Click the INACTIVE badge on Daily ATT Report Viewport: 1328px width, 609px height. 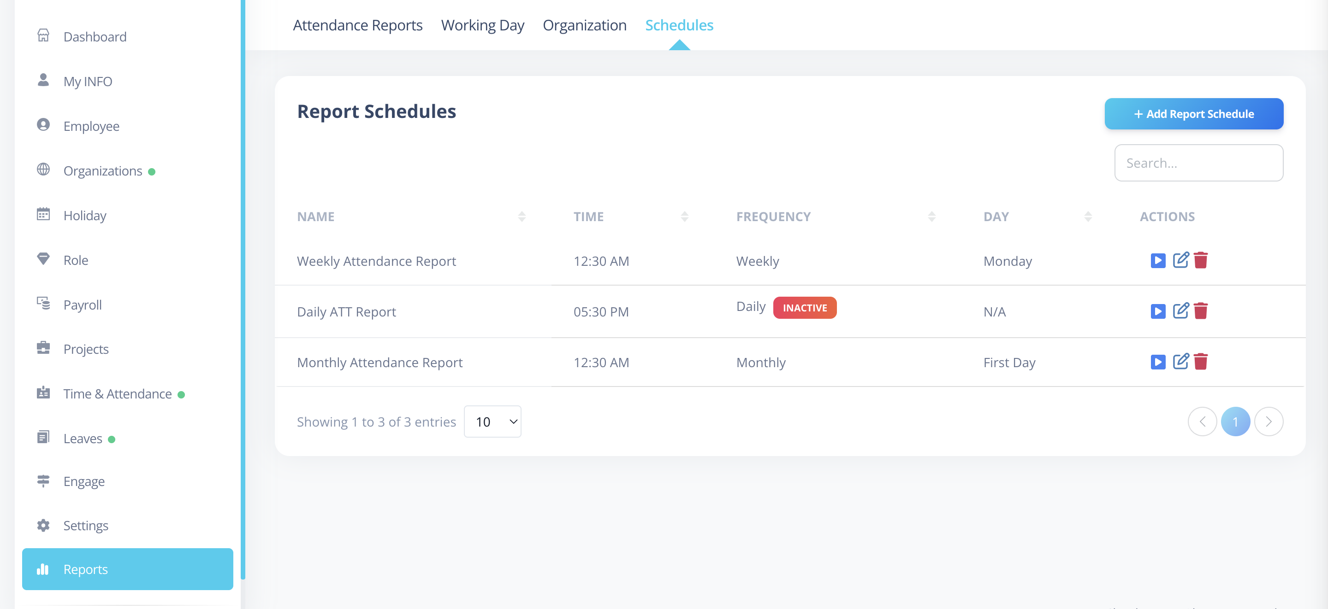tap(805, 308)
